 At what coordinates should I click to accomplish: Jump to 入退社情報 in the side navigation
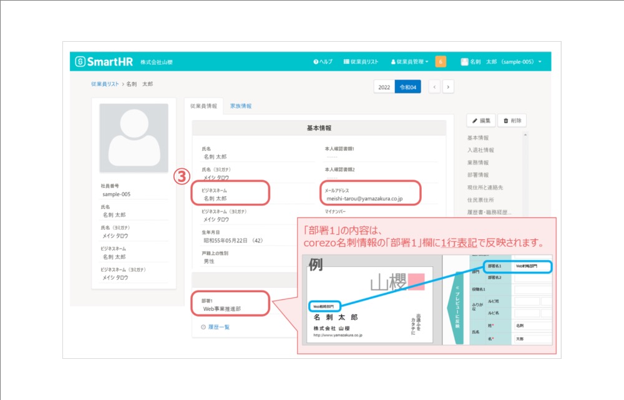pos(480,150)
